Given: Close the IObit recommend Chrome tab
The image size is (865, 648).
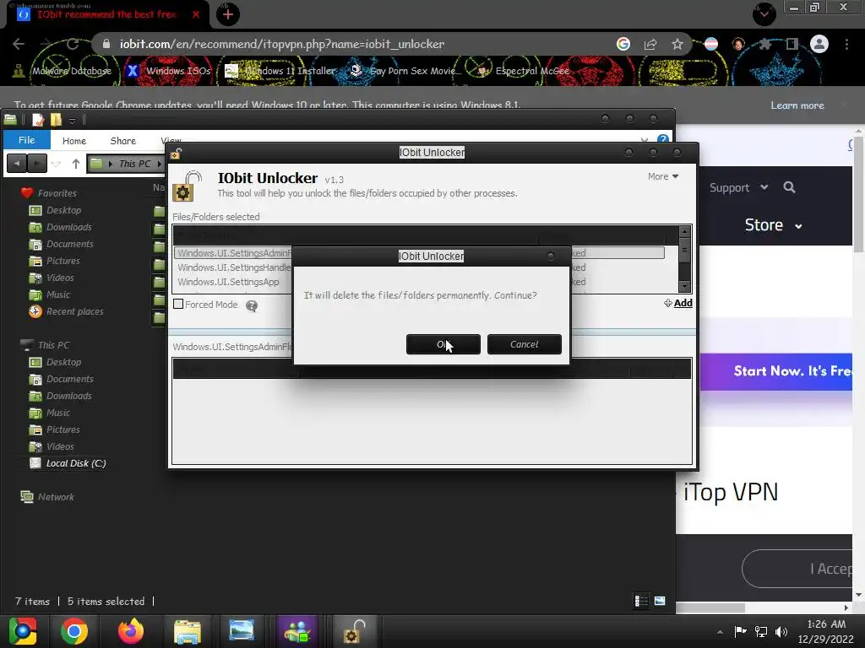Looking at the screenshot, I should click(196, 14).
